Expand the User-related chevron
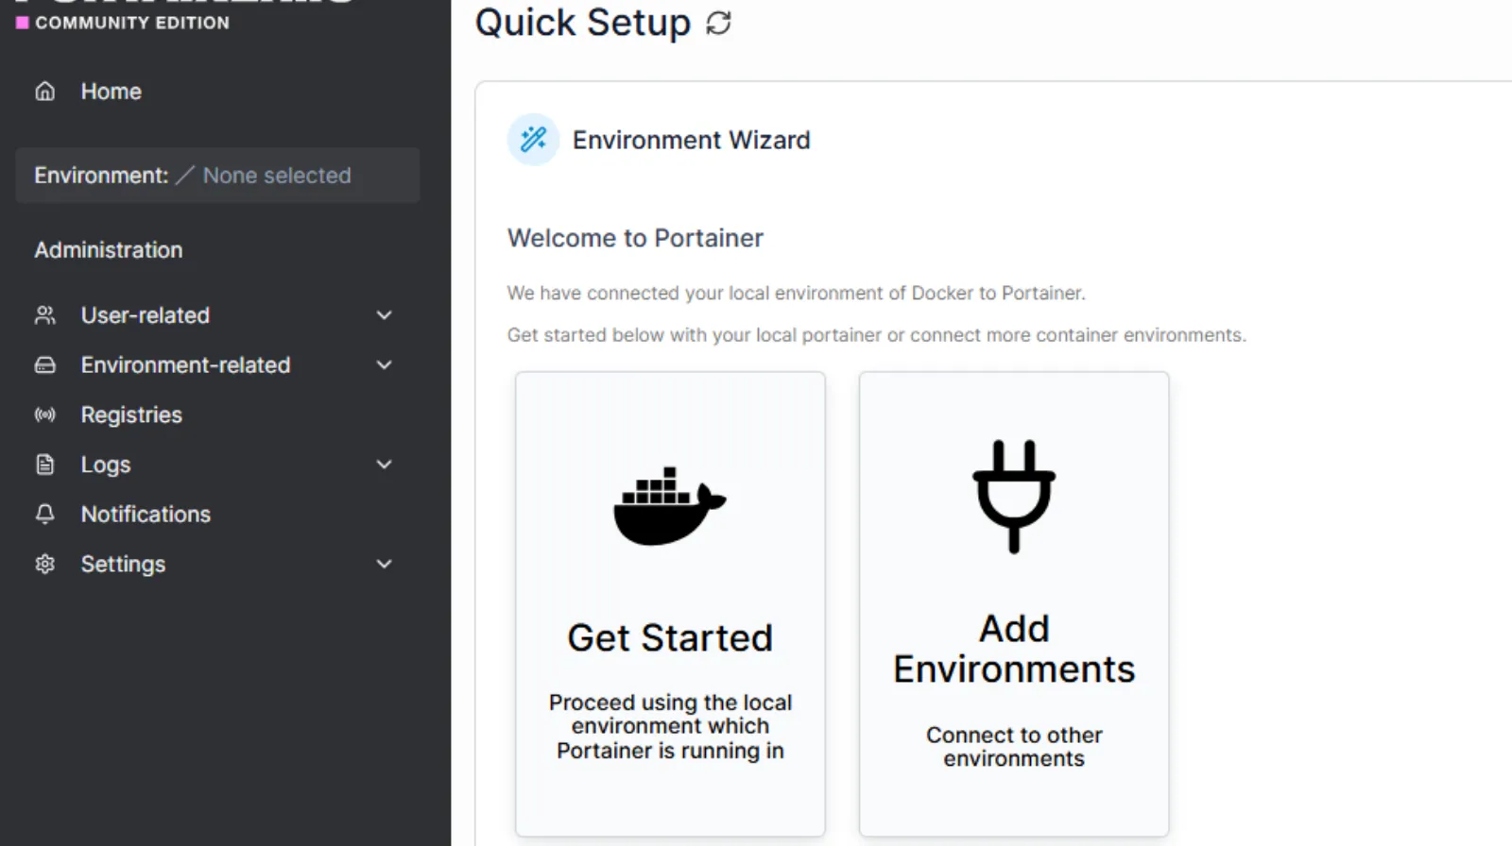 [384, 315]
